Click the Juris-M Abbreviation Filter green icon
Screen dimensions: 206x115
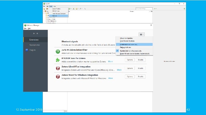58,51
